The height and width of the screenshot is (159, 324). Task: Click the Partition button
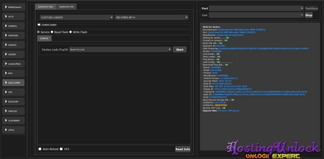[x=312, y=9]
